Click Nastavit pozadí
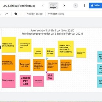 click(x=35, y=14)
